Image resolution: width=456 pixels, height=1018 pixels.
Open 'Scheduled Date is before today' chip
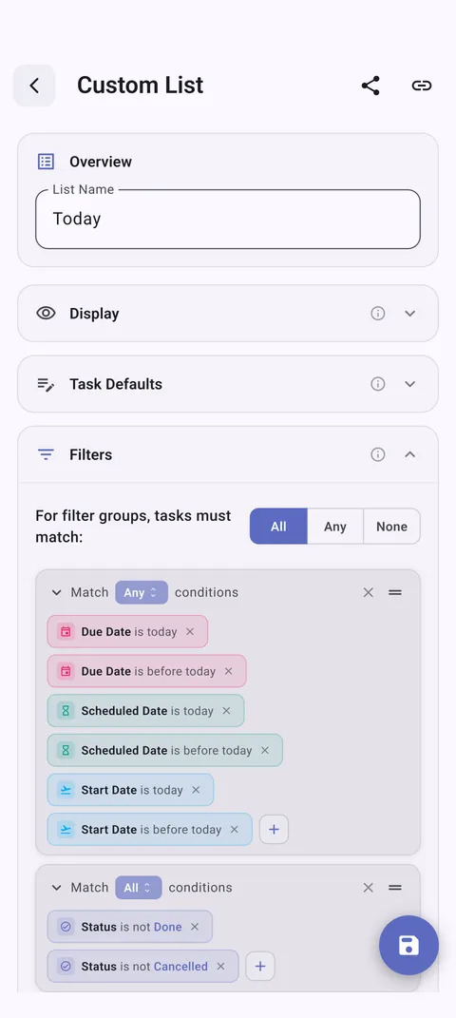point(164,751)
